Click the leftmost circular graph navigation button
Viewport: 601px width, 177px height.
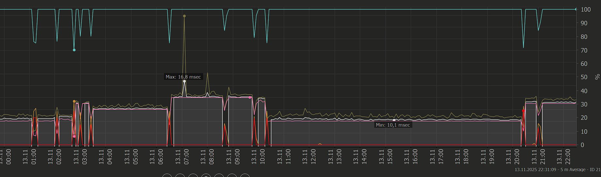[167, 176]
